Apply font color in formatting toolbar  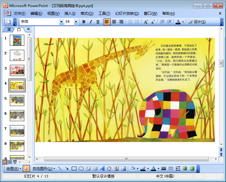(178, 22)
